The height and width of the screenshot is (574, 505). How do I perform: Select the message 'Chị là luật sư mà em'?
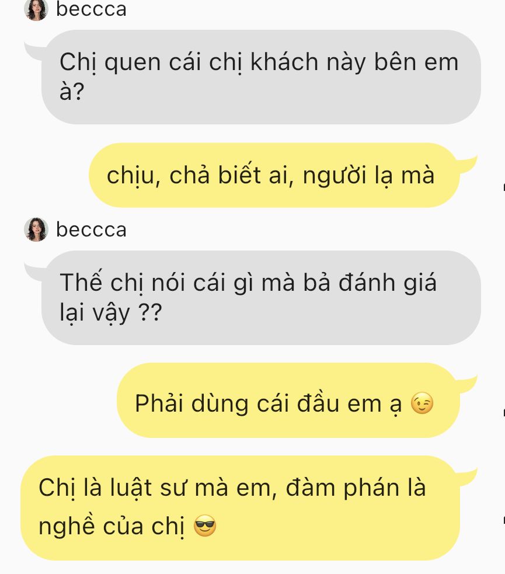pyautogui.click(x=240, y=508)
